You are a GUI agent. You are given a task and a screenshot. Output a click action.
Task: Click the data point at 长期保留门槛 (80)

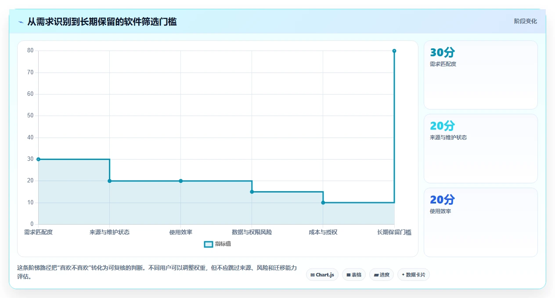(394, 51)
